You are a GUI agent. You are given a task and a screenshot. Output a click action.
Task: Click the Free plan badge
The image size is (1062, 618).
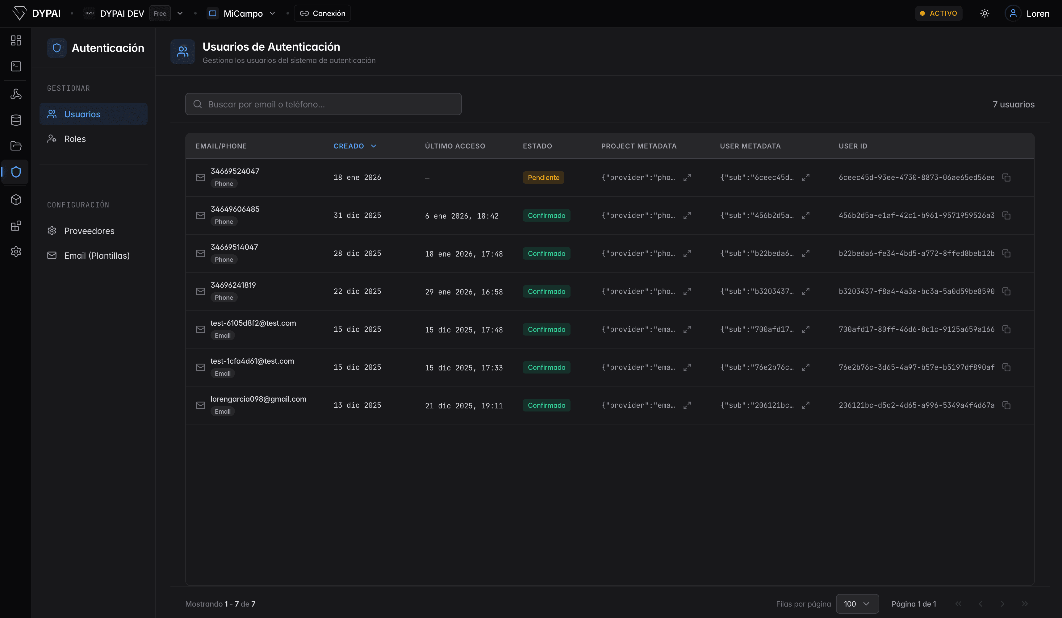160,14
